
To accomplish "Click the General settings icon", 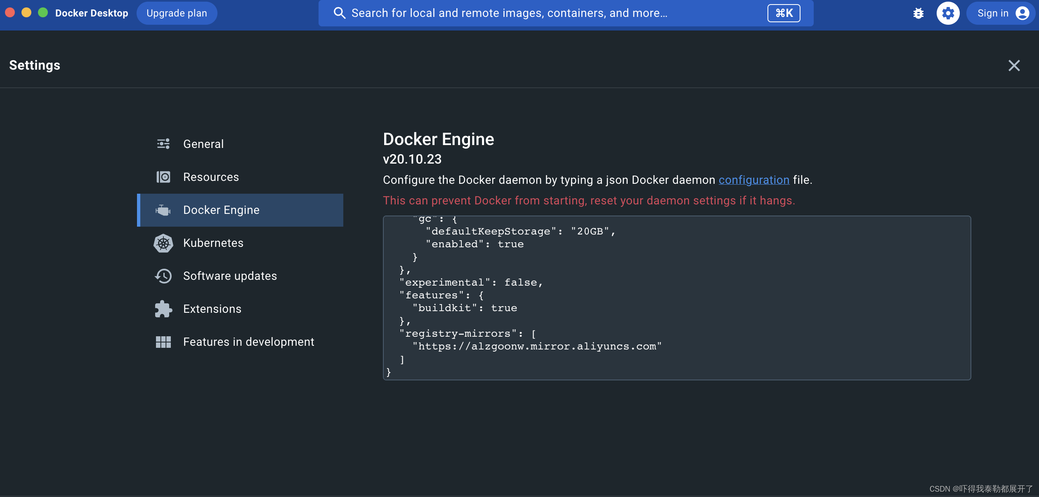I will pyautogui.click(x=163, y=143).
